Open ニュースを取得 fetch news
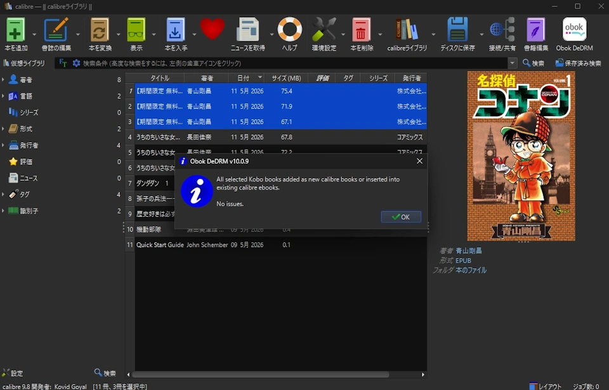The image size is (609, 390). [248, 30]
